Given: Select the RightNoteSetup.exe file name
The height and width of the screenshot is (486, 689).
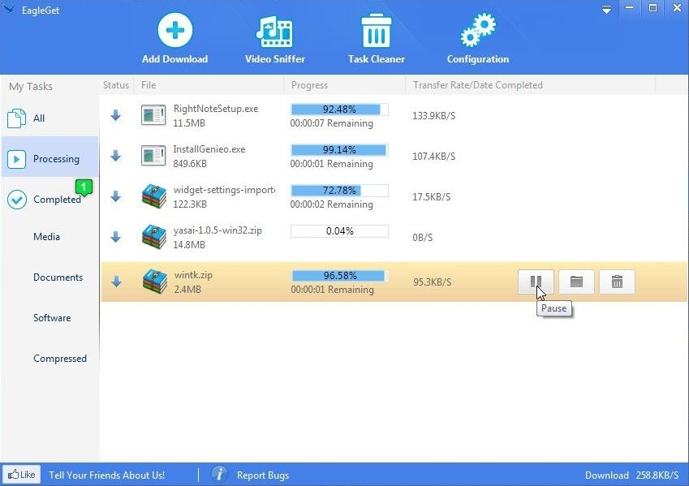Looking at the screenshot, I should click(216, 109).
